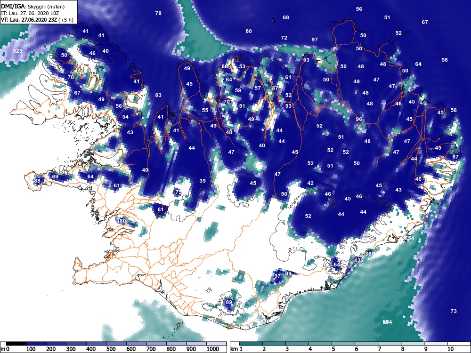
Task: Click the visibility value '354'
Action: click(x=409, y=238)
